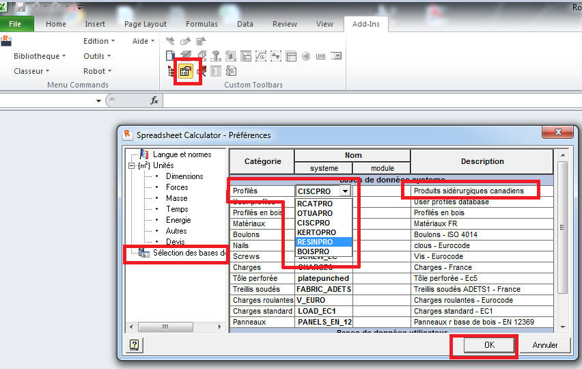Click the round back arrow icon
The height and width of the screenshot is (369, 582).
[x=306, y=56]
